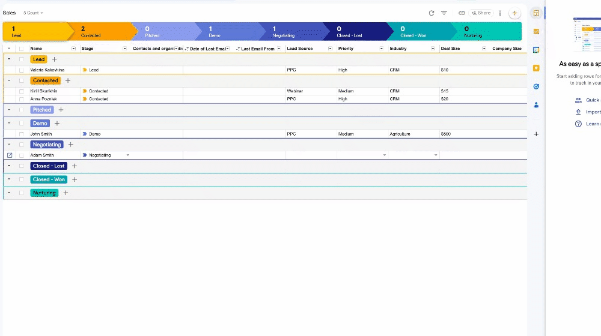601x336 pixels.
Task: Open the orange calendar icon in the sidebar
Action: pos(536,31)
